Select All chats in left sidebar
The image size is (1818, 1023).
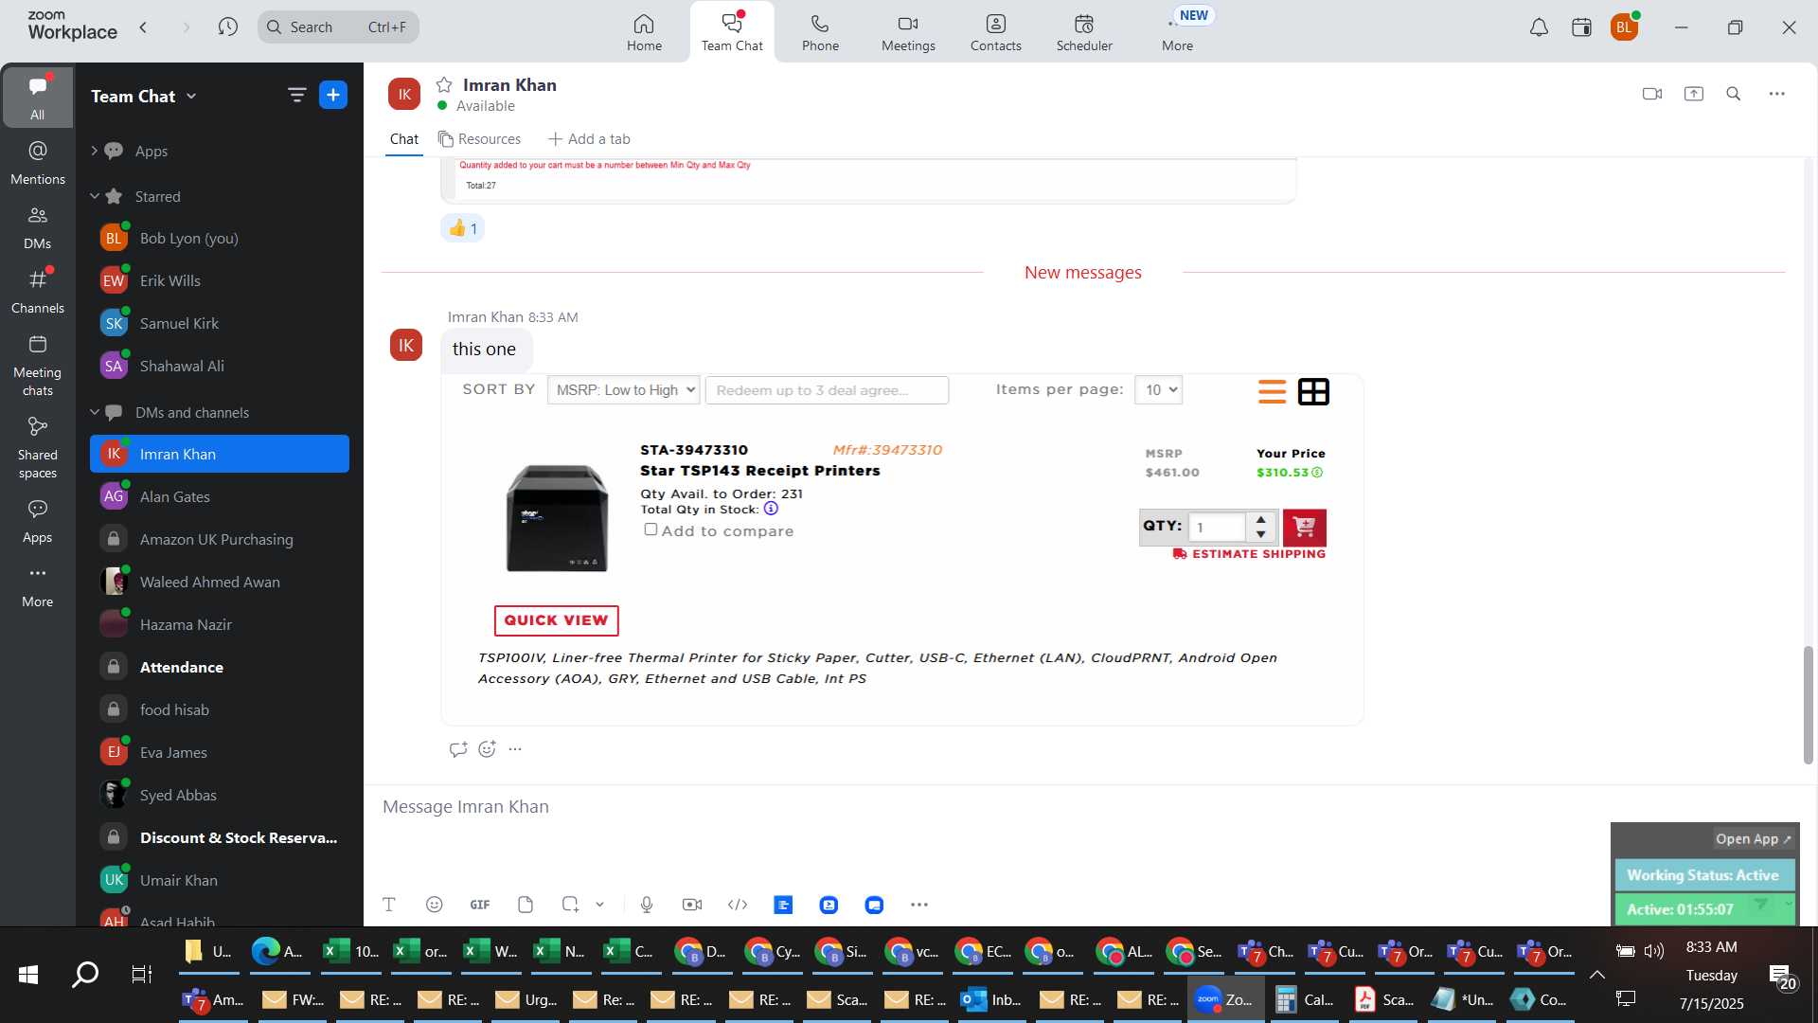point(38,98)
